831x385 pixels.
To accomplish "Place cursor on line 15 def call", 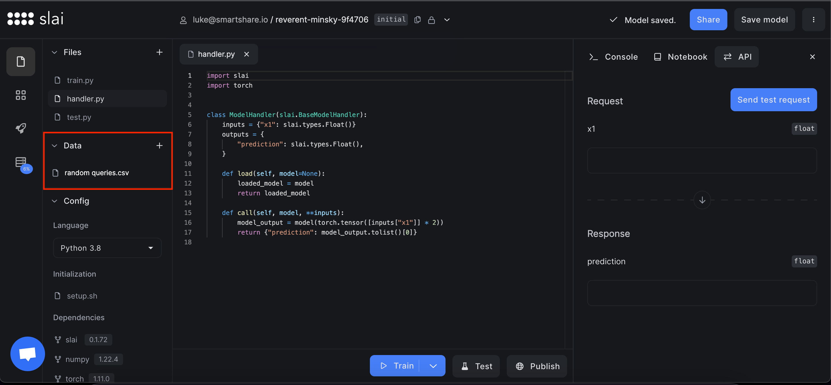I will [x=283, y=212].
